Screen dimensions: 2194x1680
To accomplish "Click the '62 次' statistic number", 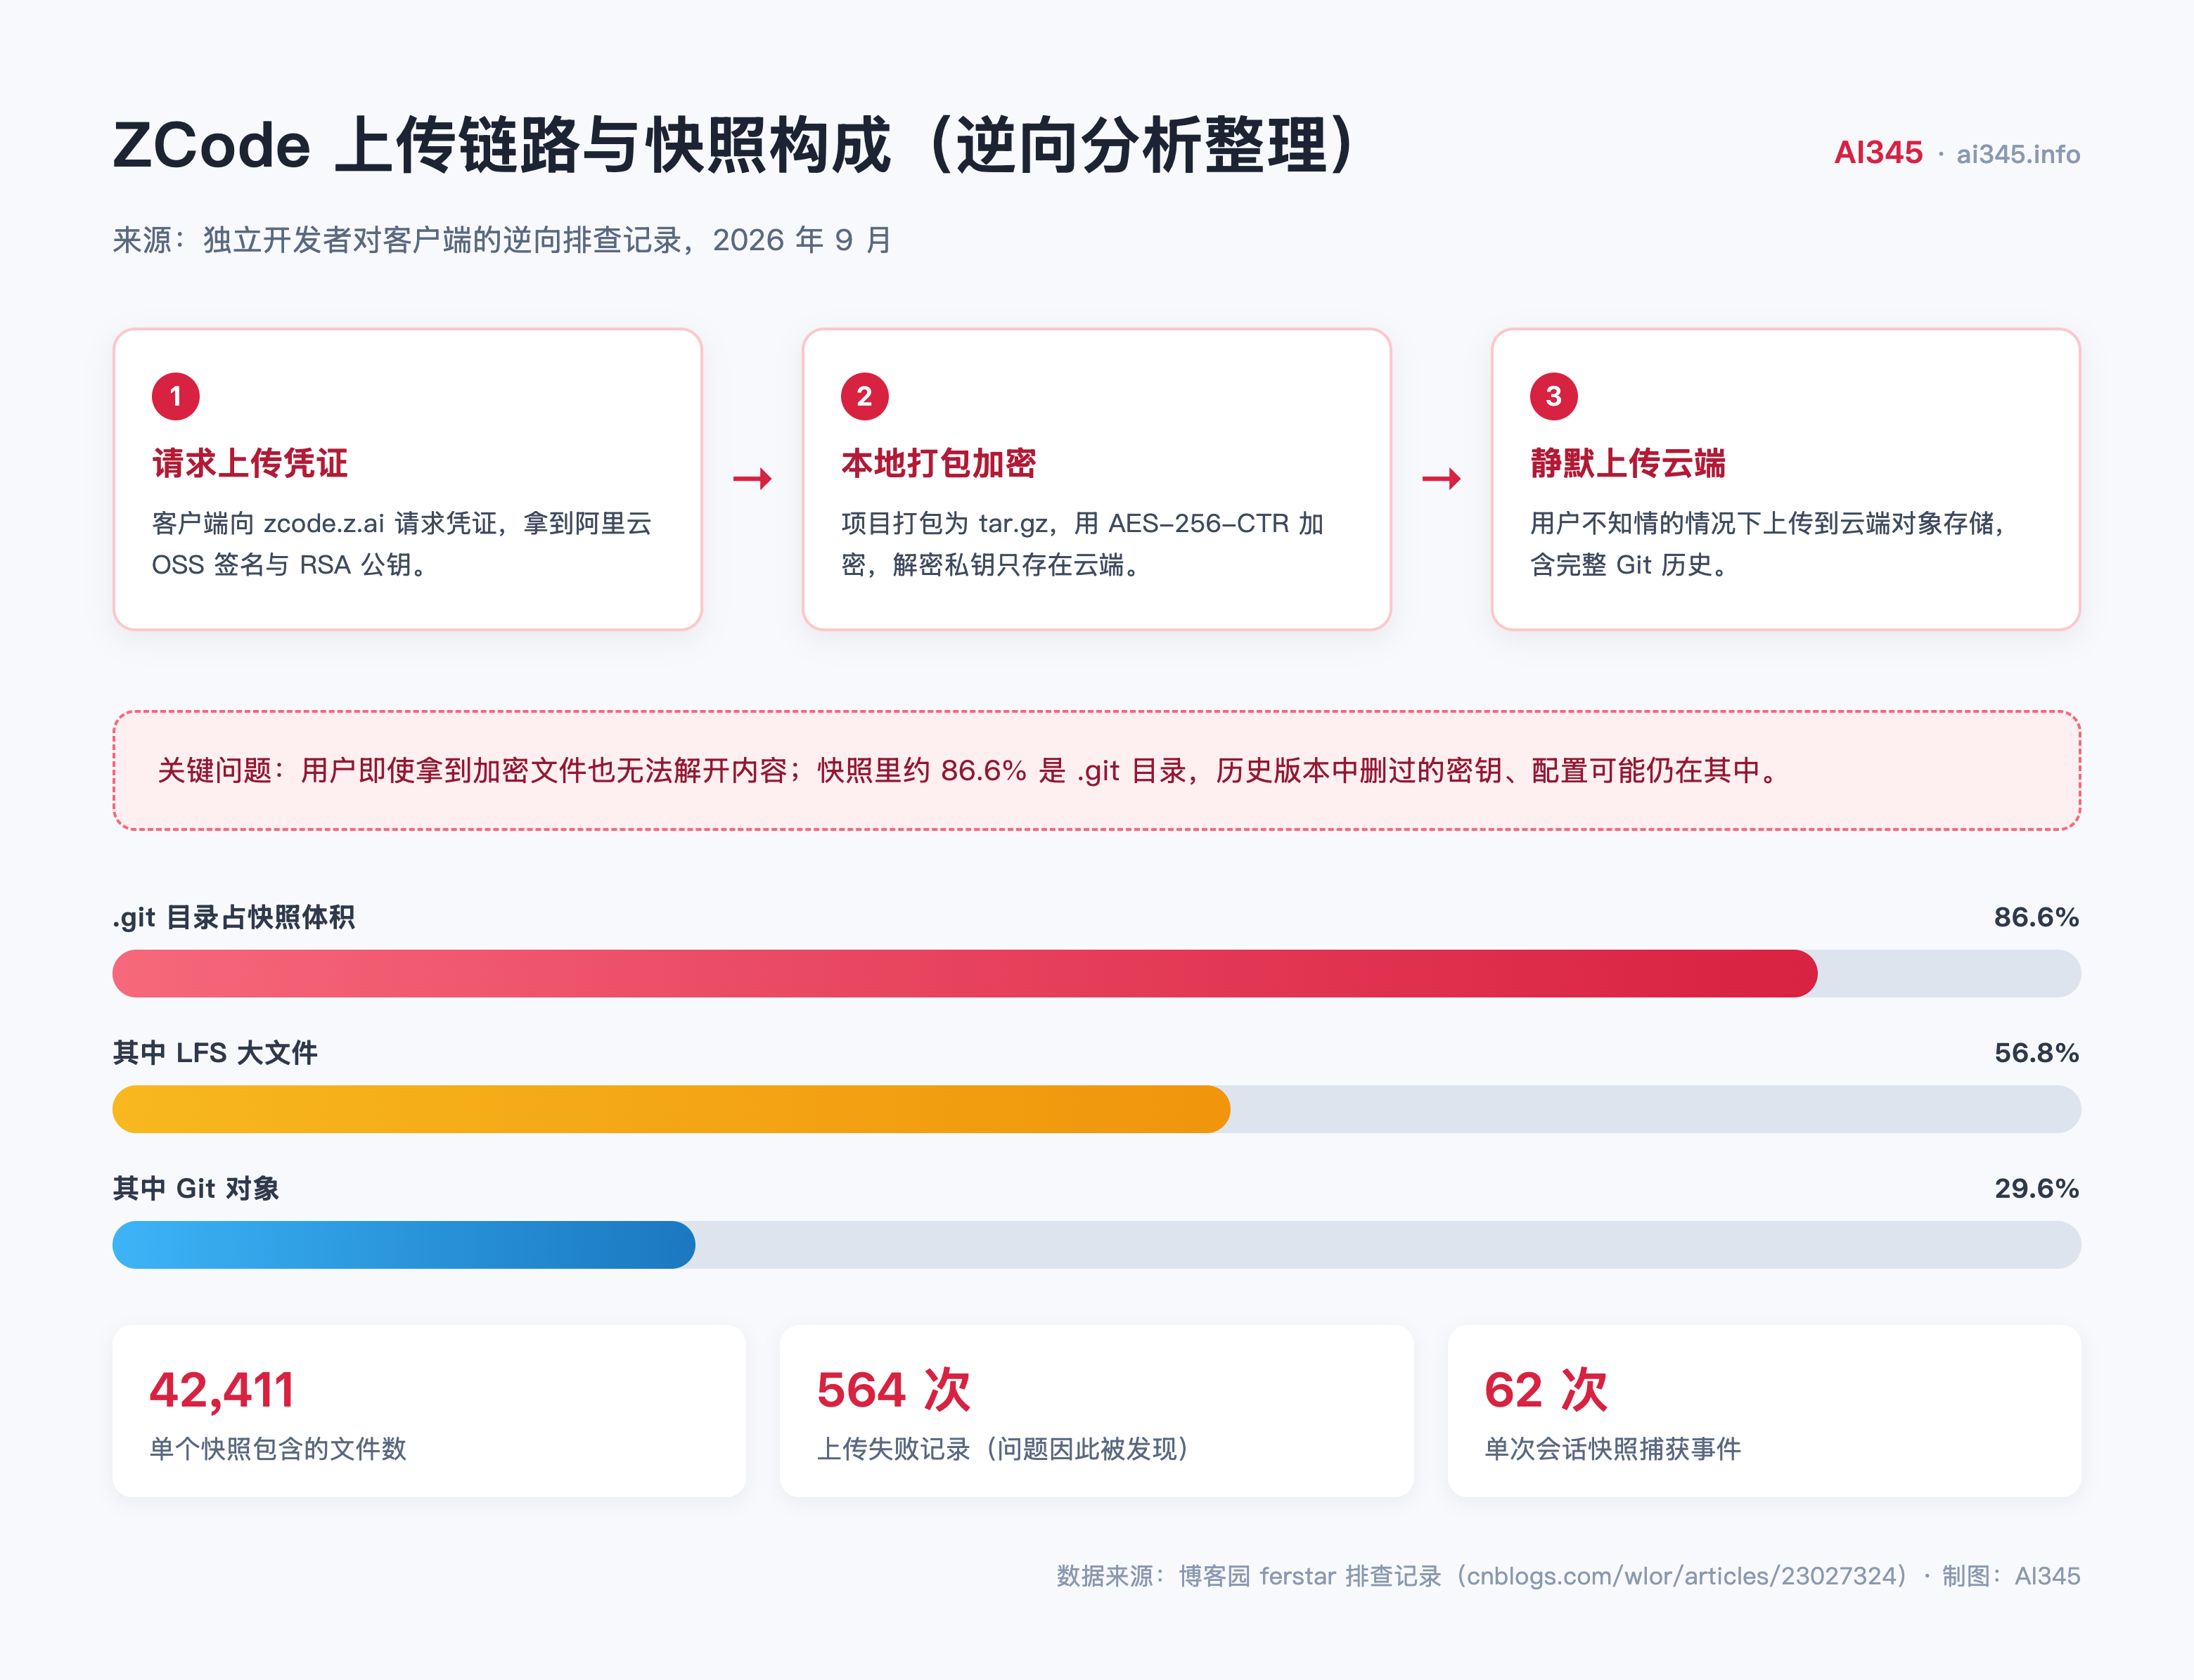I will click(1546, 1390).
